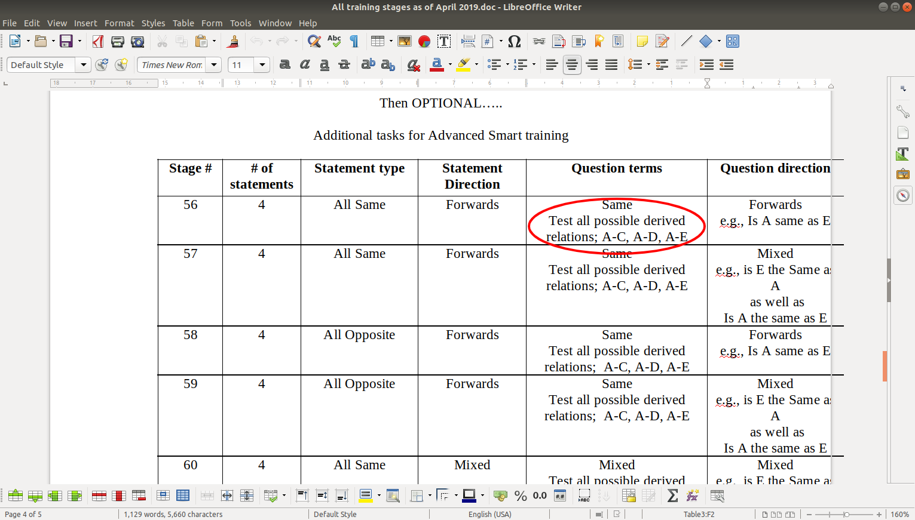Click the Insert Chart icon
The image size is (915, 520).
click(424, 41)
